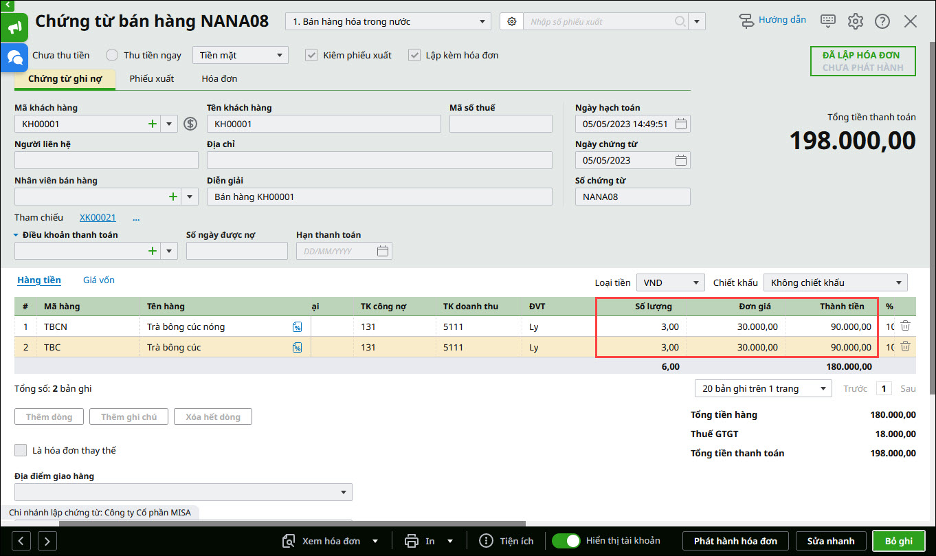Check Là hóa đơn thay thế
This screenshot has width=936, height=556.
[21, 450]
